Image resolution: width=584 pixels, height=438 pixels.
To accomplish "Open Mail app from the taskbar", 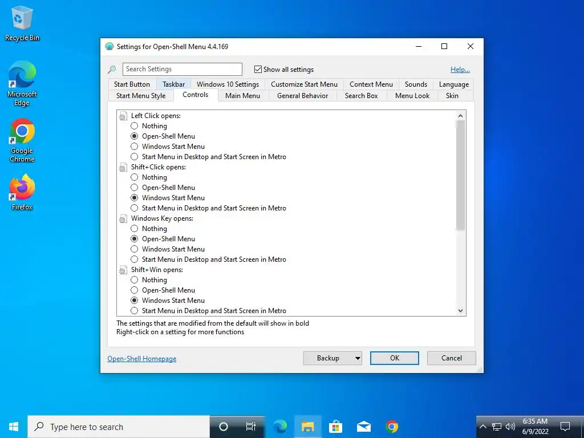I will (x=363, y=427).
